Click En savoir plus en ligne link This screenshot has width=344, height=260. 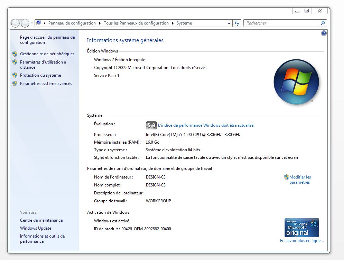click(x=301, y=240)
